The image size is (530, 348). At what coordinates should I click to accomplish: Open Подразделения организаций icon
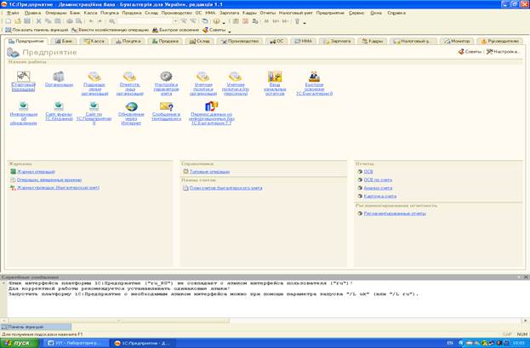pos(94,77)
